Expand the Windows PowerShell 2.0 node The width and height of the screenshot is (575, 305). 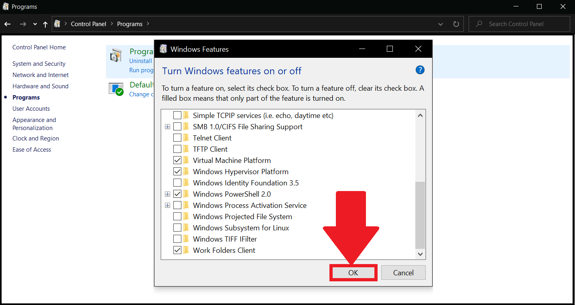tap(167, 194)
